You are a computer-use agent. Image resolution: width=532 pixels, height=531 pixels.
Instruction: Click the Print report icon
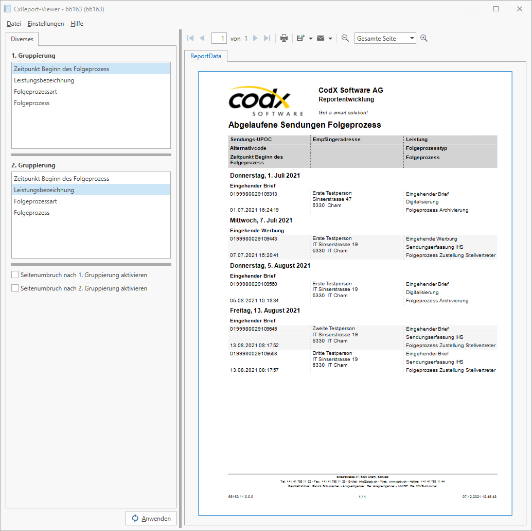(x=283, y=38)
